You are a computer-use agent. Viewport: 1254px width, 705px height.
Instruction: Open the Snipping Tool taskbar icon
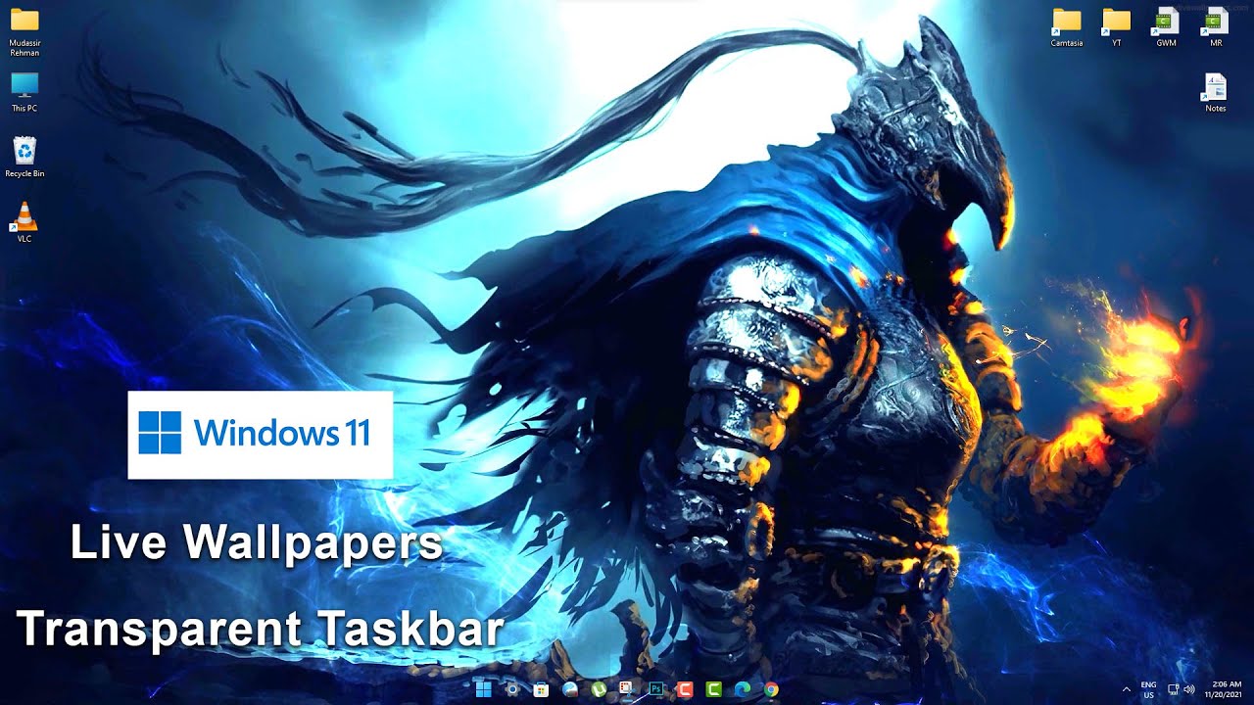(x=627, y=689)
